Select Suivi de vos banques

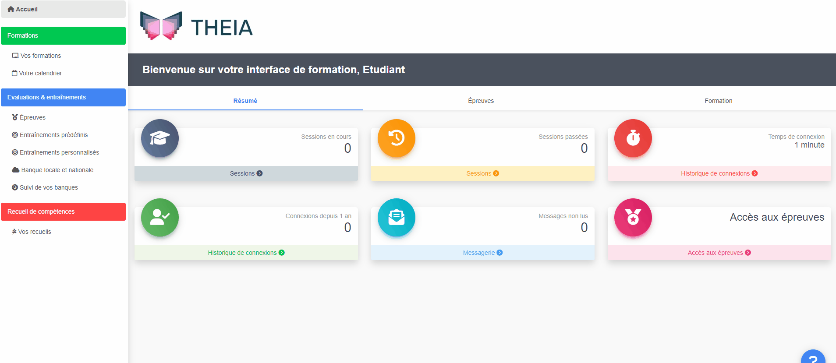(x=48, y=187)
